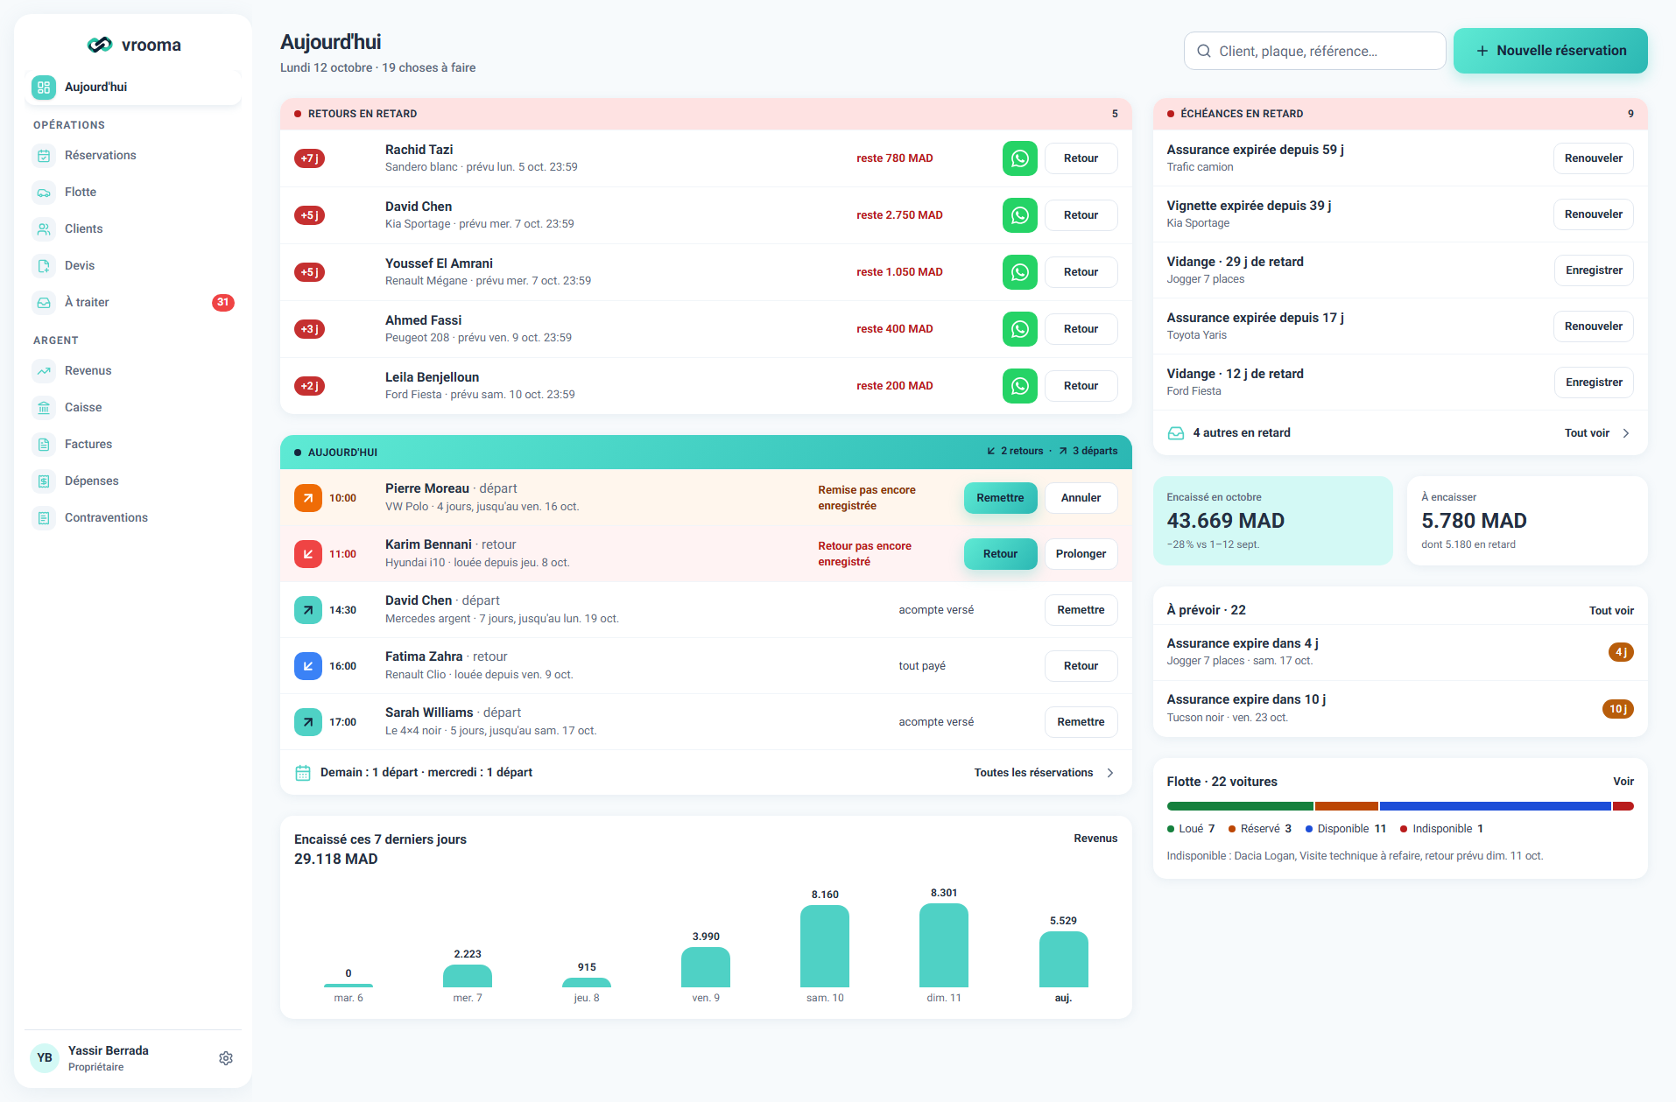Click the inbox icon beside 4 autres en retard
The height and width of the screenshot is (1102, 1676).
[1176, 433]
